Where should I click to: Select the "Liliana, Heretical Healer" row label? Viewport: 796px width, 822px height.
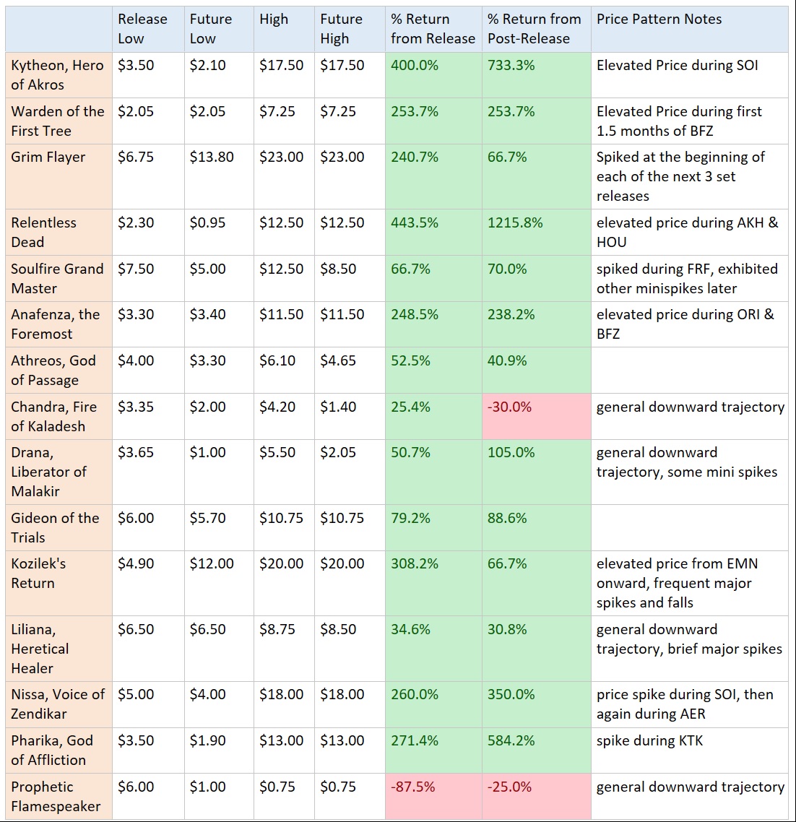pos(40,649)
